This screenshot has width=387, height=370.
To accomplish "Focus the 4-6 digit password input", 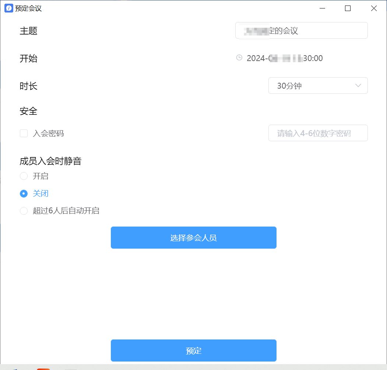I will (x=317, y=133).
